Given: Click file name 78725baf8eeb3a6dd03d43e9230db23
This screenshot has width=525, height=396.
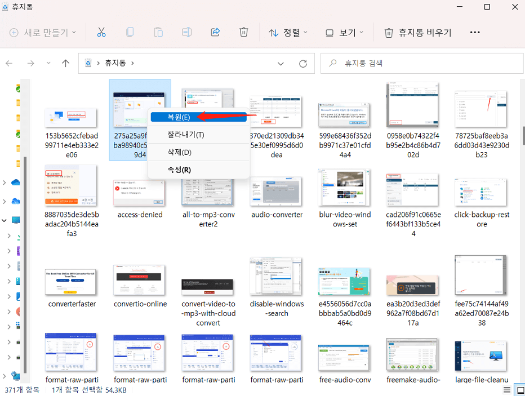Looking at the screenshot, I should pos(482,145).
